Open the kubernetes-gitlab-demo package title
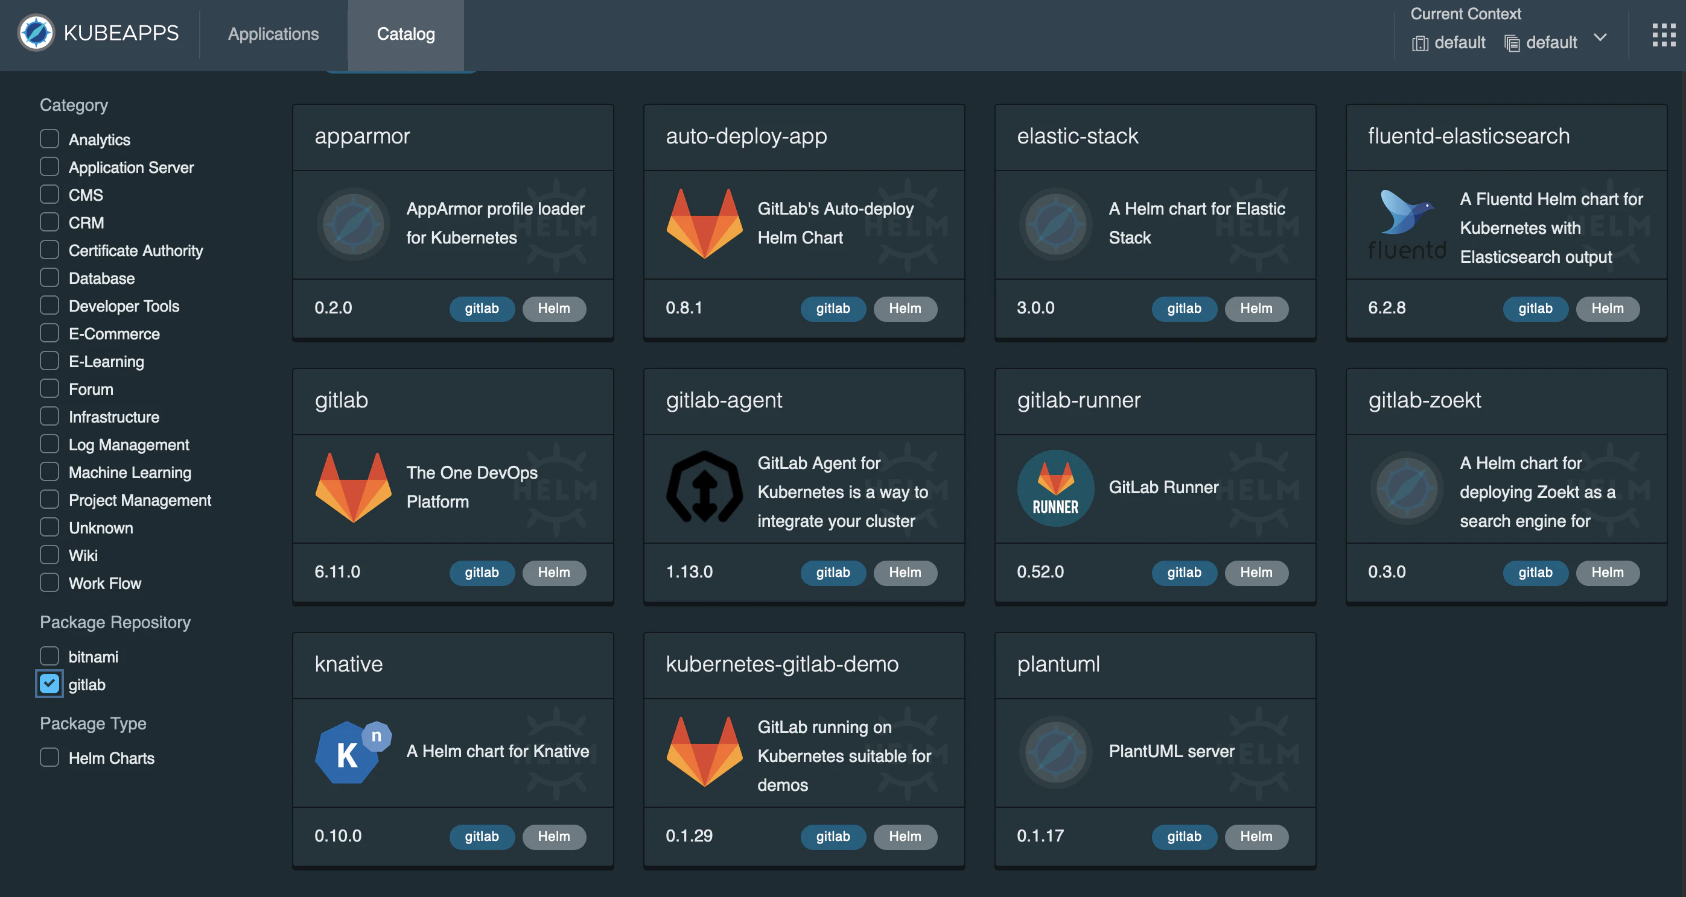Image resolution: width=1686 pixels, height=897 pixels. pos(782,664)
